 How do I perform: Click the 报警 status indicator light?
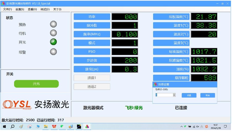point(54,52)
